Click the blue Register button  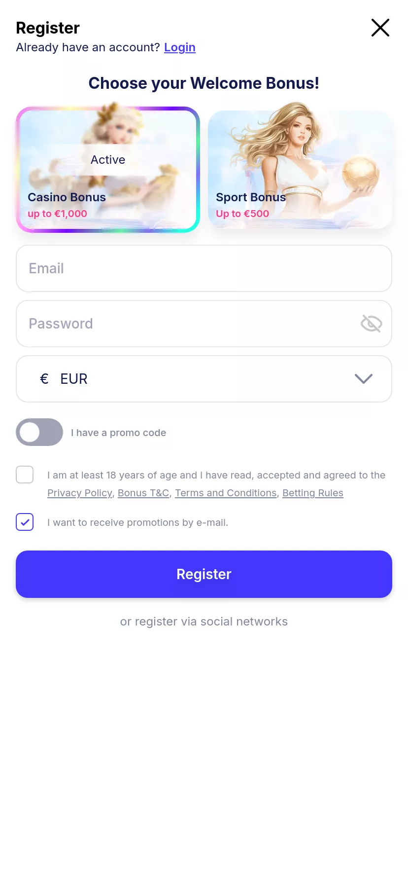point(204,574)
